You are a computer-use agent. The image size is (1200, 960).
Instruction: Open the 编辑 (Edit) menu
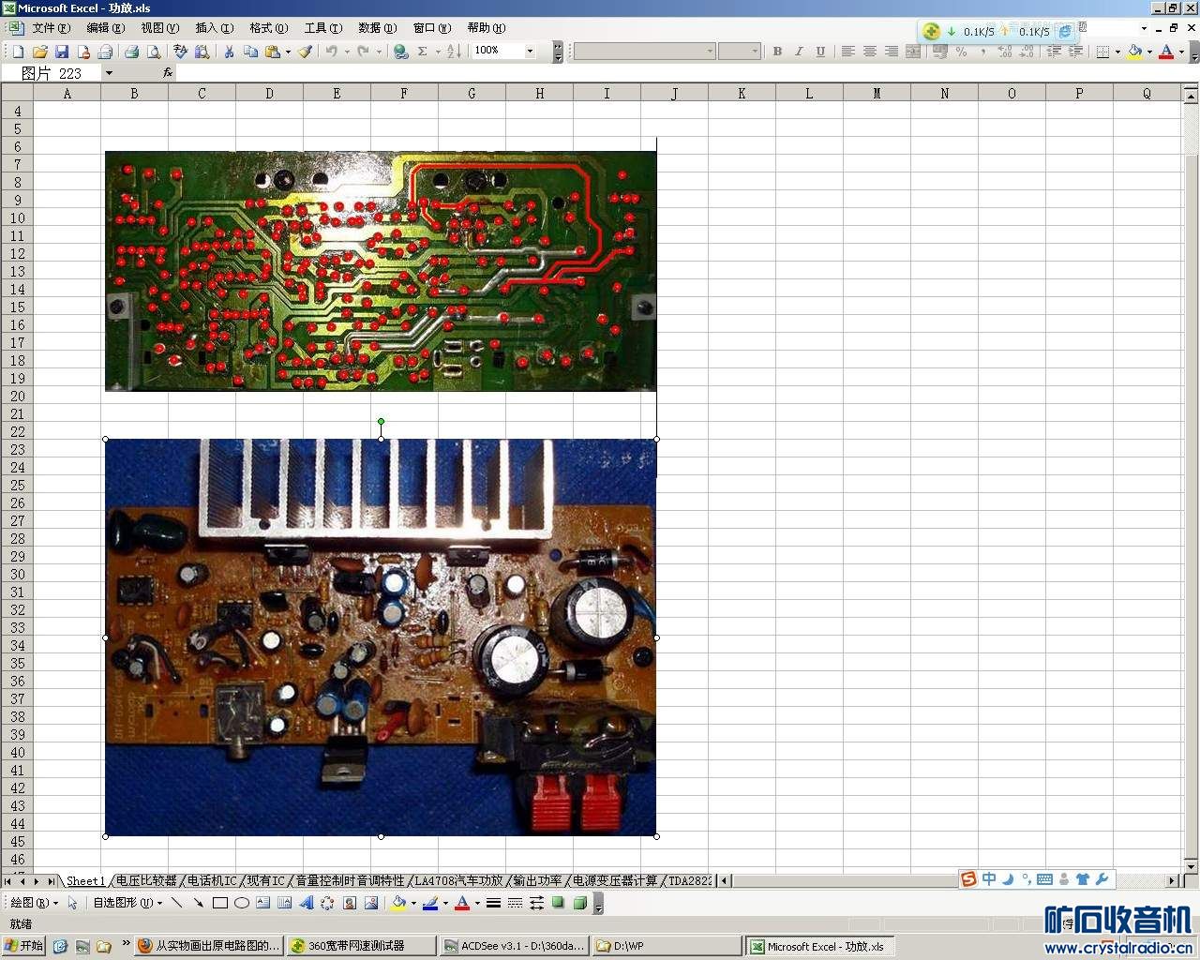105,28
